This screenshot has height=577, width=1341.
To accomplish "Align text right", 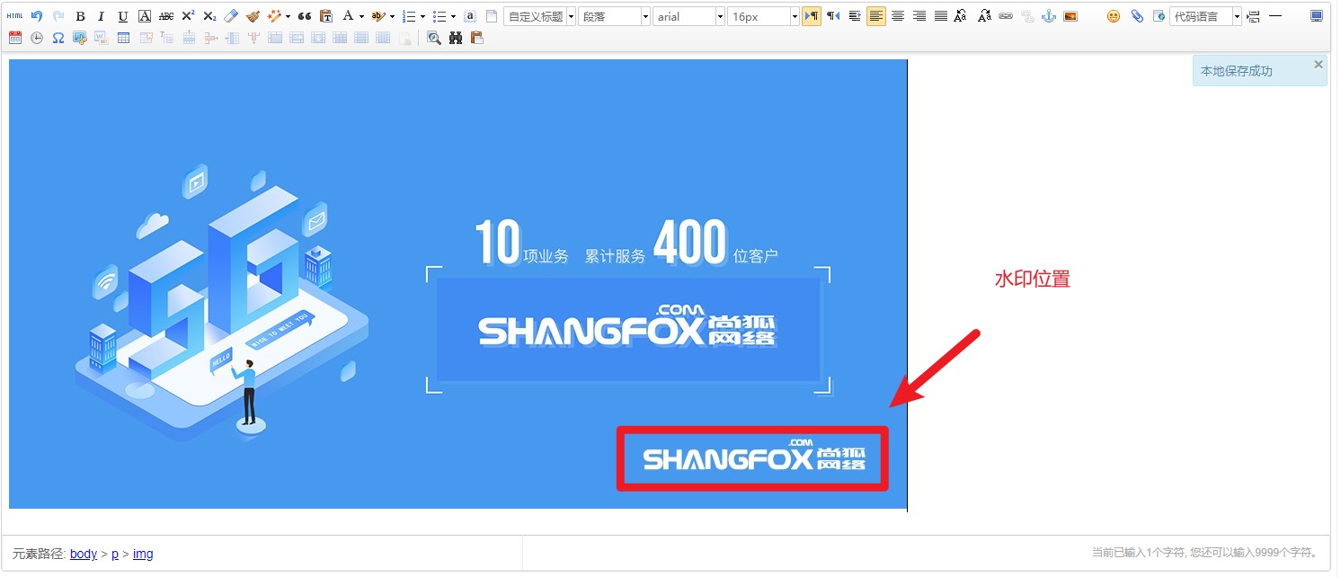I will tap(919, 16).
